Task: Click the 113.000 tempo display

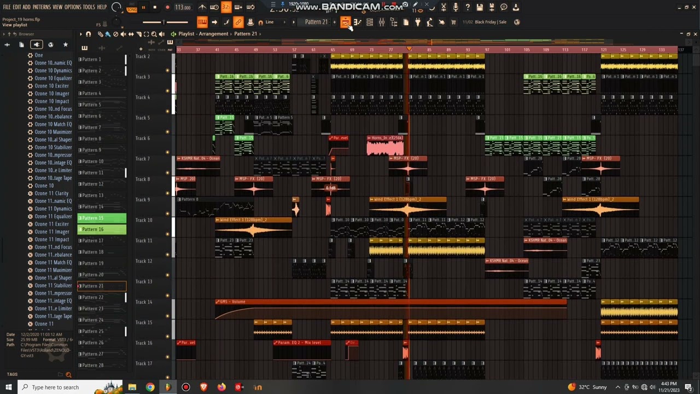Action: point(183,8)
